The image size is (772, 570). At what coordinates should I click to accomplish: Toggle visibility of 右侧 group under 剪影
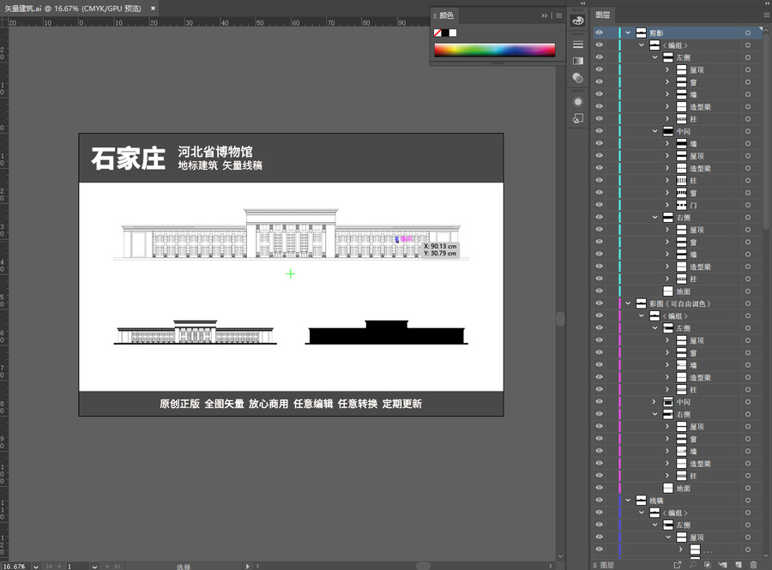click(600, 217)
